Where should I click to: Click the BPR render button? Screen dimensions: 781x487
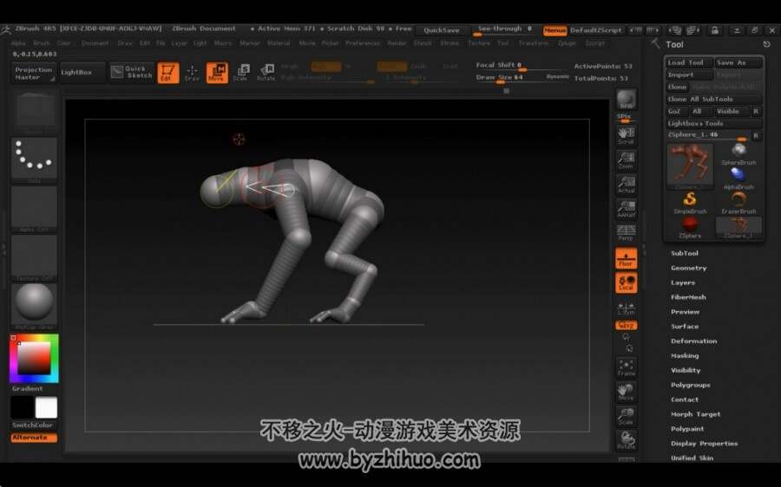click(626, 100)
